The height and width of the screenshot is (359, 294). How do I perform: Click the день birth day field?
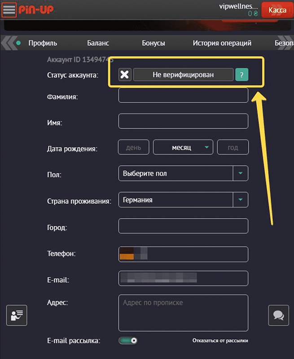[133, 147]
